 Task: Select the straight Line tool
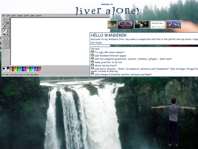click(4, 38)
